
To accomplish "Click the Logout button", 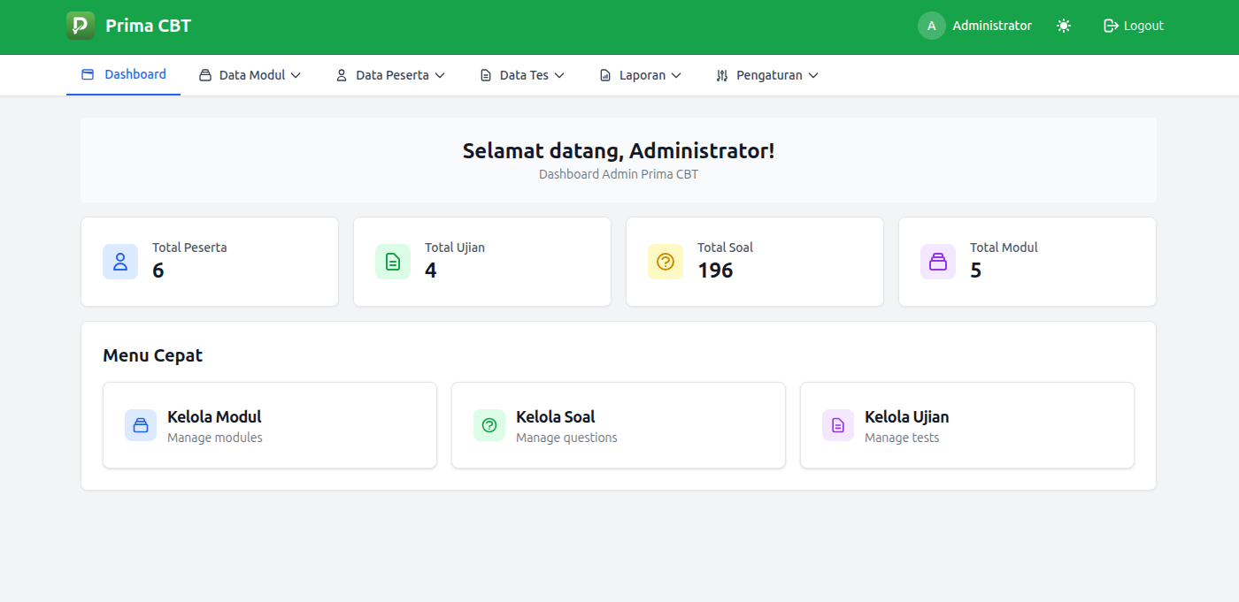I will click(x=1134, y=26).
